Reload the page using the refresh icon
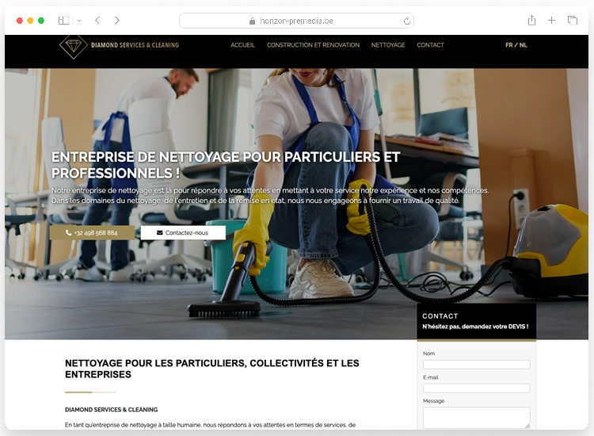 406,21
